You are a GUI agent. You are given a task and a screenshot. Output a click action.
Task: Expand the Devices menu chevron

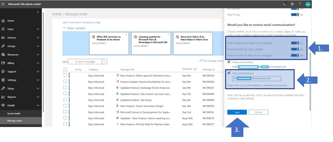coord(38,38)
